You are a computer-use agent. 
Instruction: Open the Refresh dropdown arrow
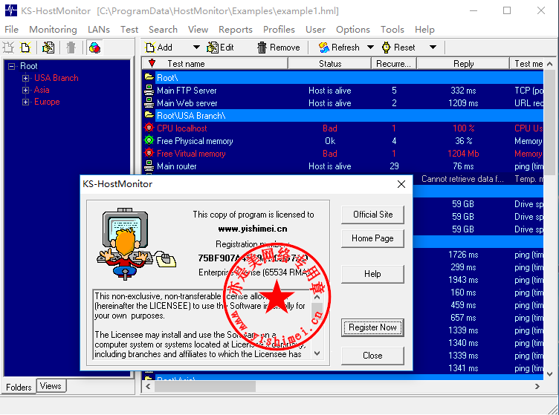pyautogui.click(x=370, y=47)
